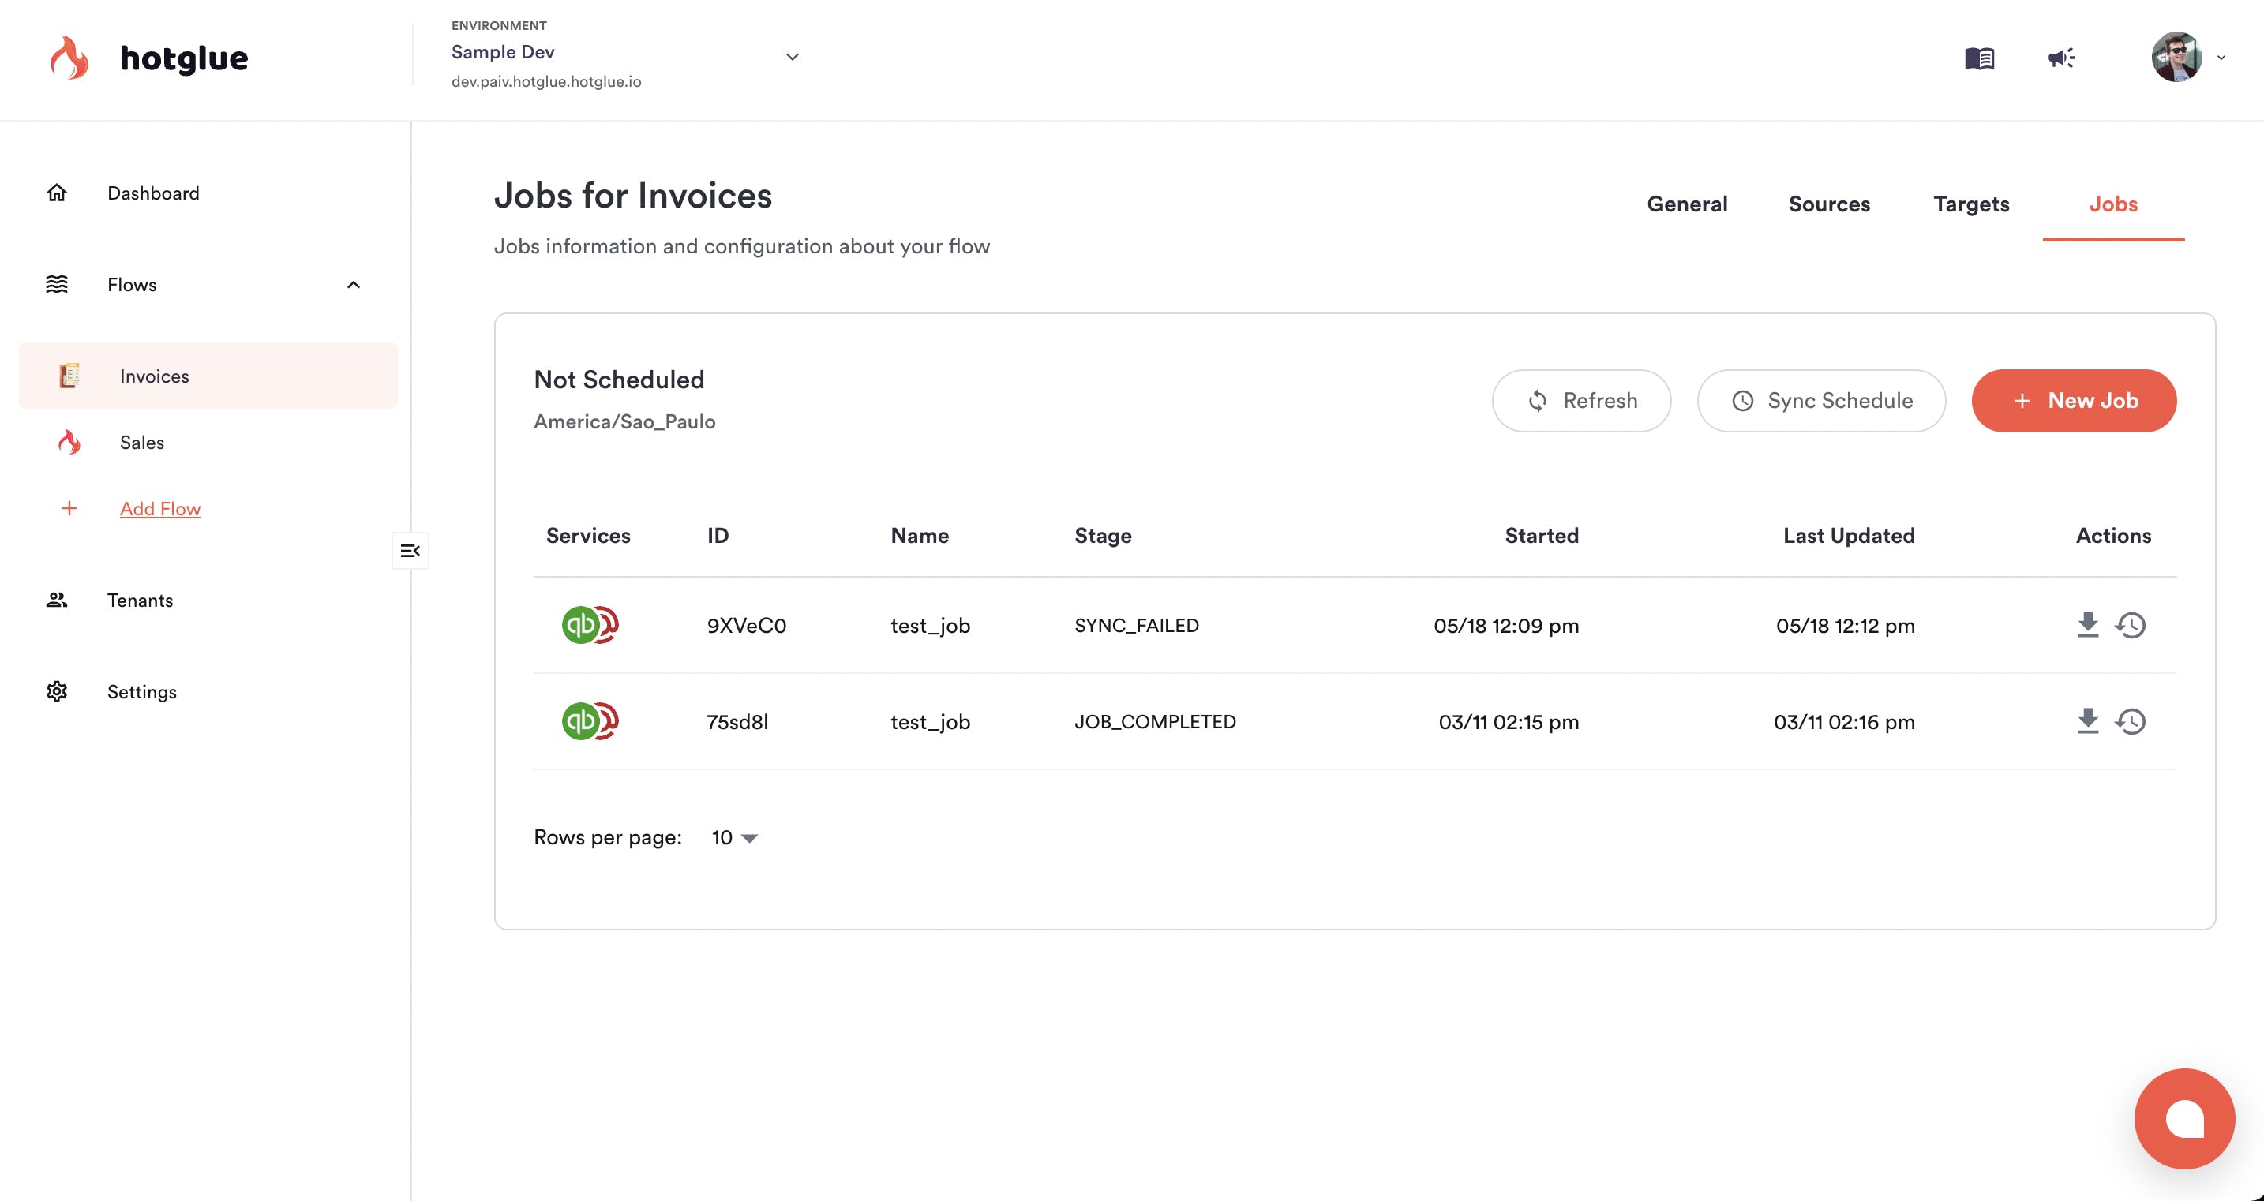
Task: Click the Sync Schedule button
Action: pos(1821,401)
